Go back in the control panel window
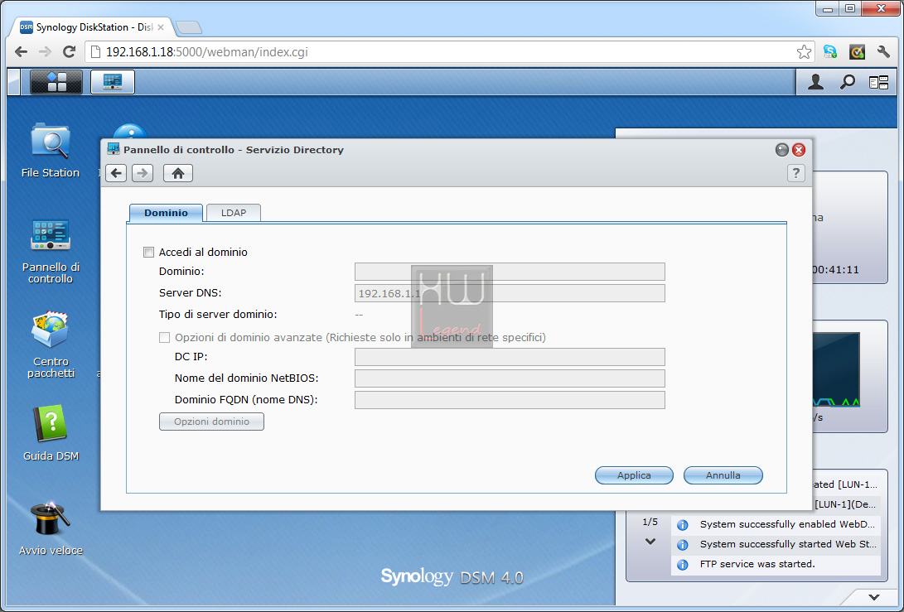This screenshot has width=904, height=612. coord(116,173)
